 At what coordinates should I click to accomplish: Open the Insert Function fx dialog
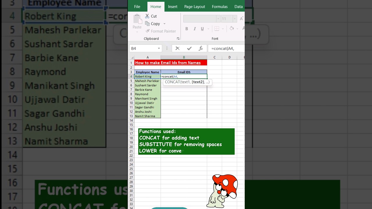[x=201, y=48]
